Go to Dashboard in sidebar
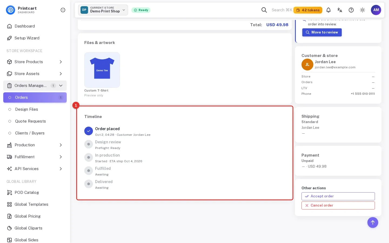Image resolution: width=389 pixels, height=243 pixels. pyautogui.click(x=35, y=26)
